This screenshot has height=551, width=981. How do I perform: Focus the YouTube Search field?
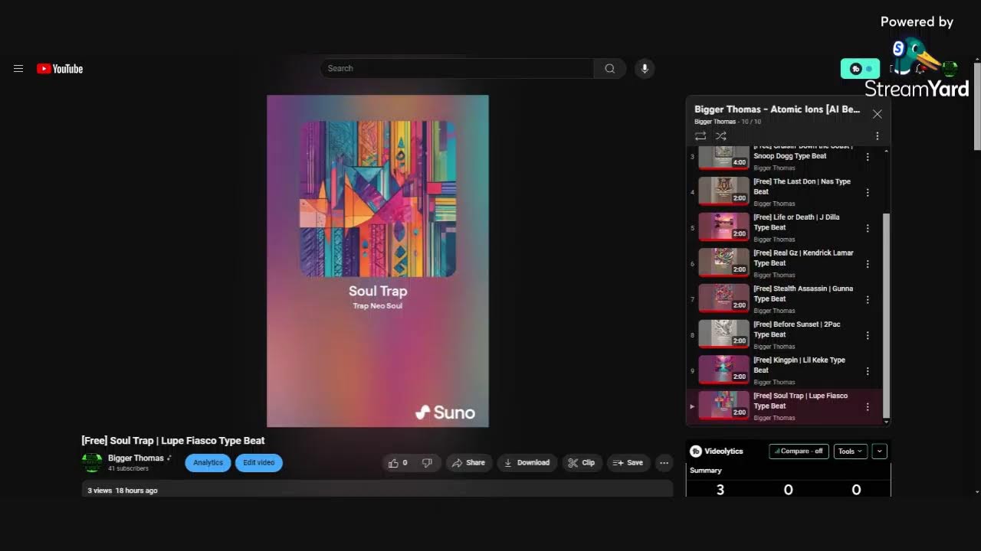point(457,68)
